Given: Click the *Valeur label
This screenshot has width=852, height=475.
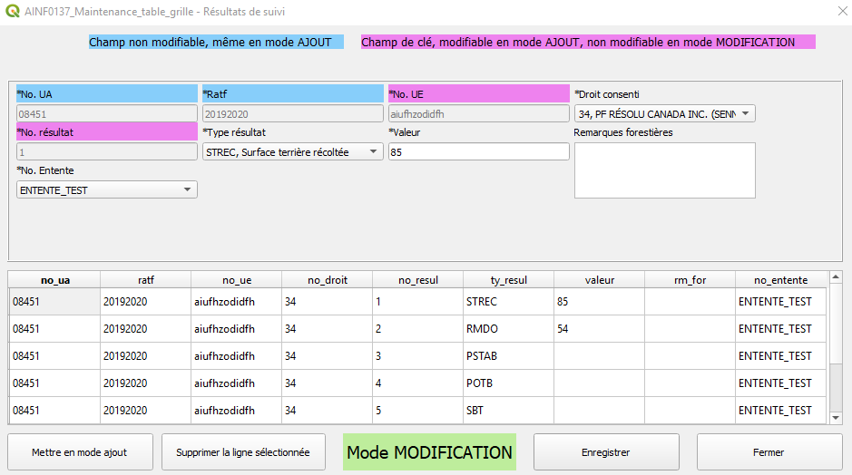Looking at the screenshot, I should tap(405, 132).
